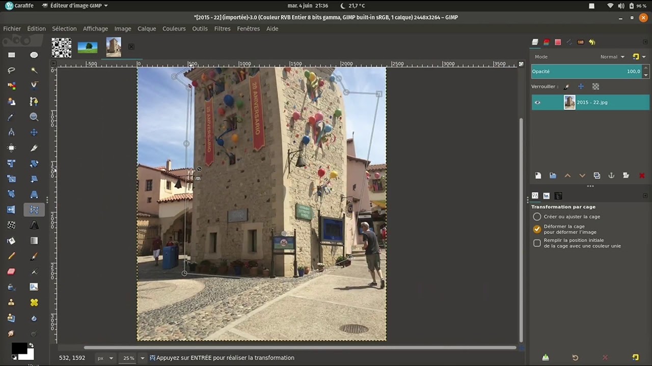
Task: Select the Fuzzy Select magic wand tool
Action: click(34, 70)
